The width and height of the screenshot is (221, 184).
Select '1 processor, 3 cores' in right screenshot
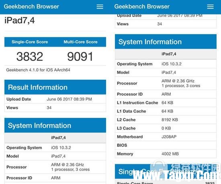[x=181, y=86]
